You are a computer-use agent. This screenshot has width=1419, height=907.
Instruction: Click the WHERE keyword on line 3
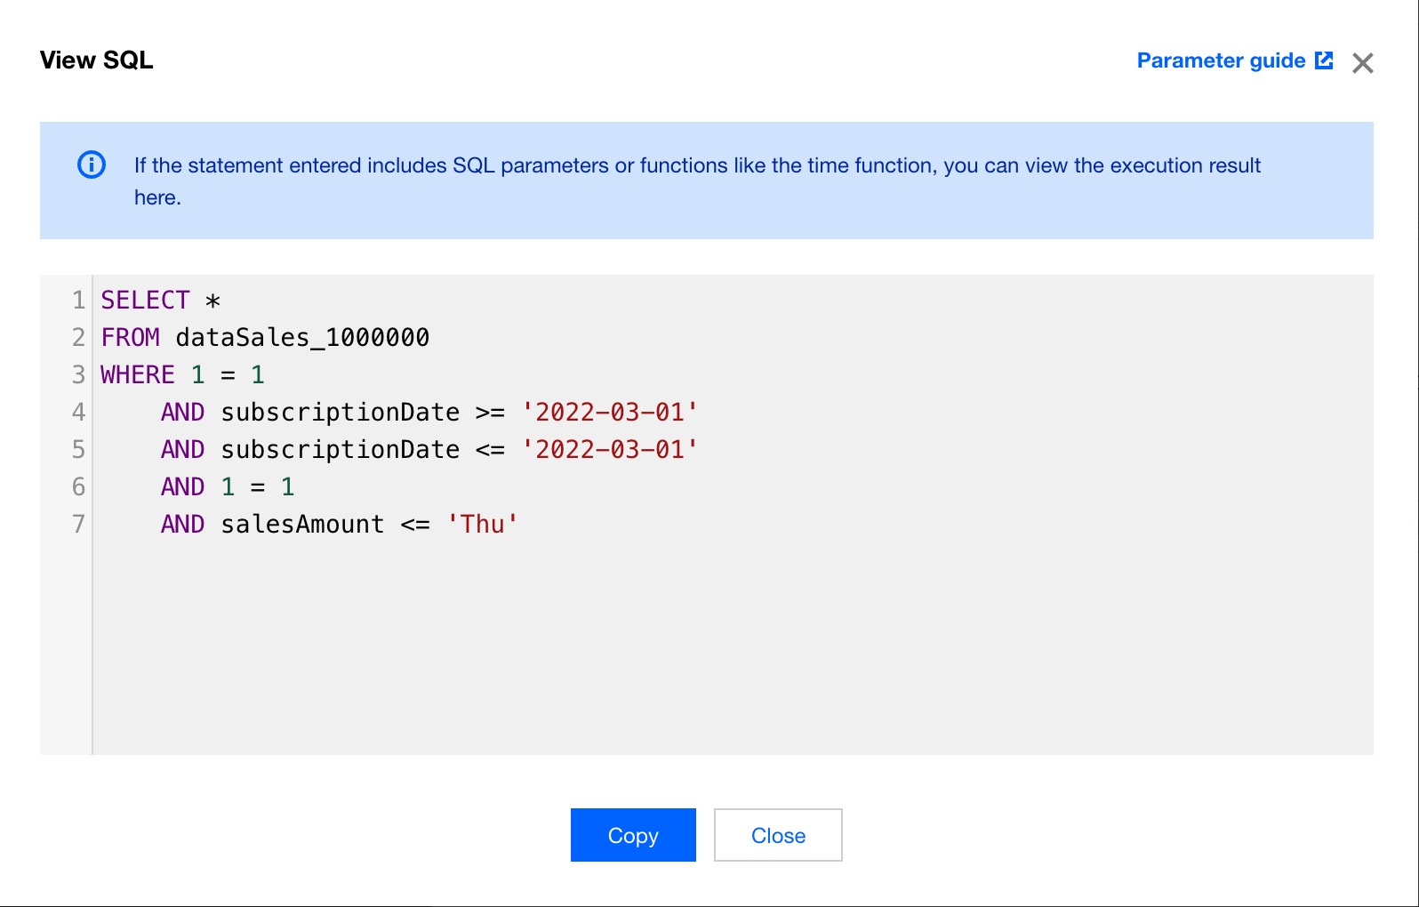(x=137, y=375)
